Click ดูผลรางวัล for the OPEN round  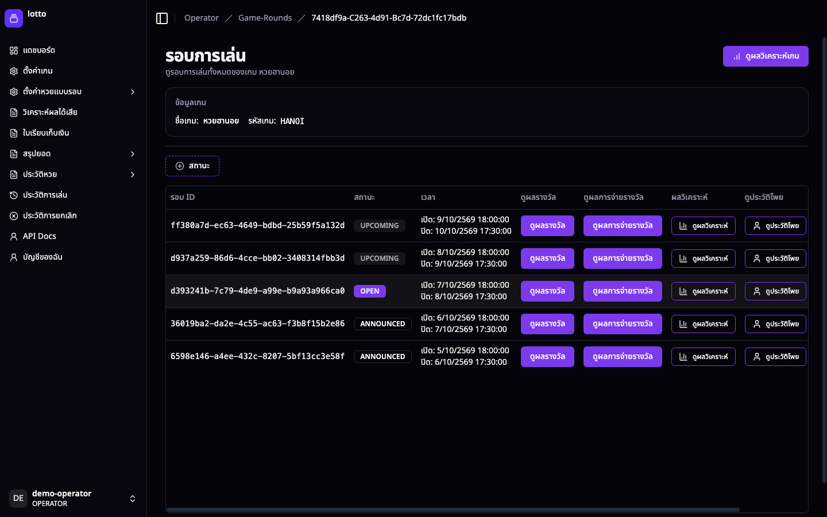(x=547, y=291)
